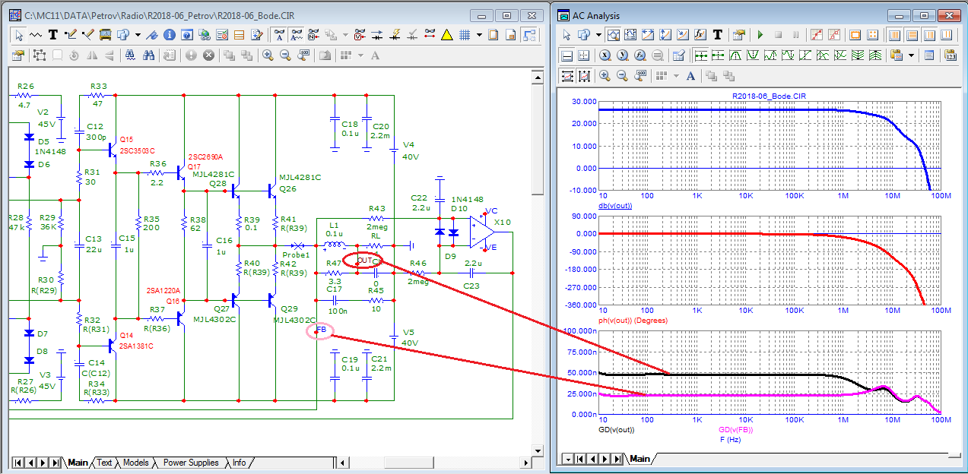Viewport: 968px width, 474px height.
Task: Click the Run green play button
Action: point(760,34)
